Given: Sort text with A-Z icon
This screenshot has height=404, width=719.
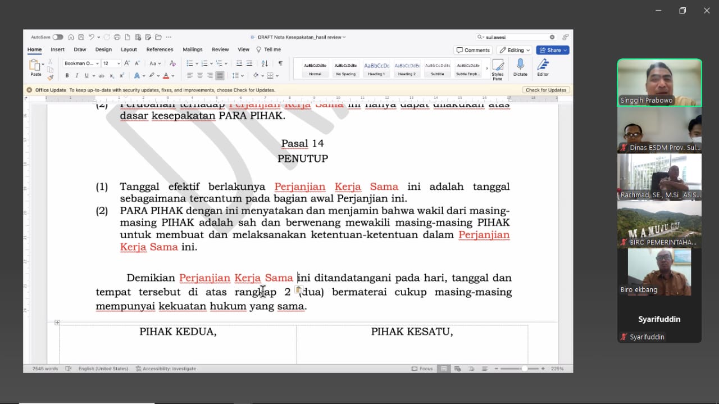Looking at the screenshot, I should pyautogui.click(x=265, y=63).
